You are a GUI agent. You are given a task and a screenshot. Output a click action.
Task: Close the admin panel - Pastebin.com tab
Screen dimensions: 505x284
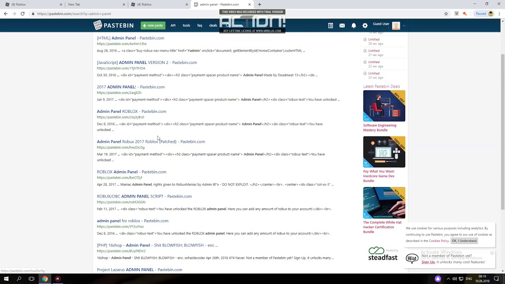coord(249,4)
